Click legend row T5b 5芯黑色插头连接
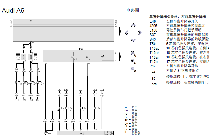The width and height of the screenshot is (209, 135). click(x=179, y=44)
